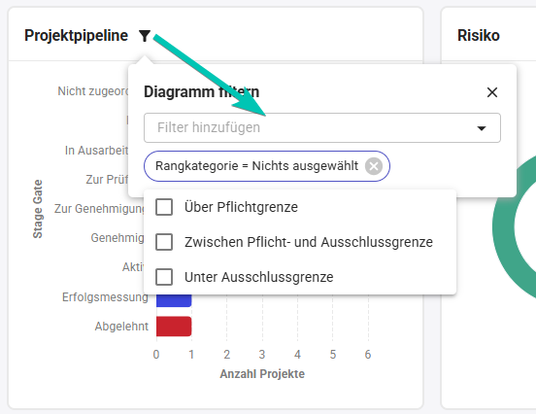Click the Zur Genehmigung axis label

(x=99, y=209)
